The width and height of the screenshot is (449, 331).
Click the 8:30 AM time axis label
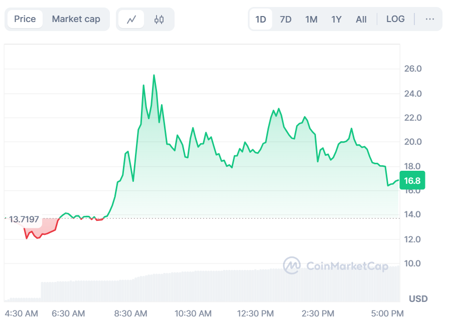tap(130, 313)
